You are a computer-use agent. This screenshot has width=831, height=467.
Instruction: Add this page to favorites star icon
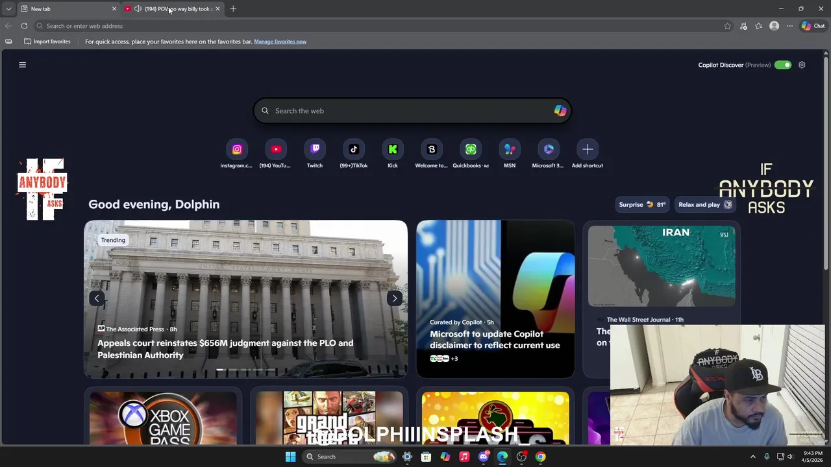[728, 26]
